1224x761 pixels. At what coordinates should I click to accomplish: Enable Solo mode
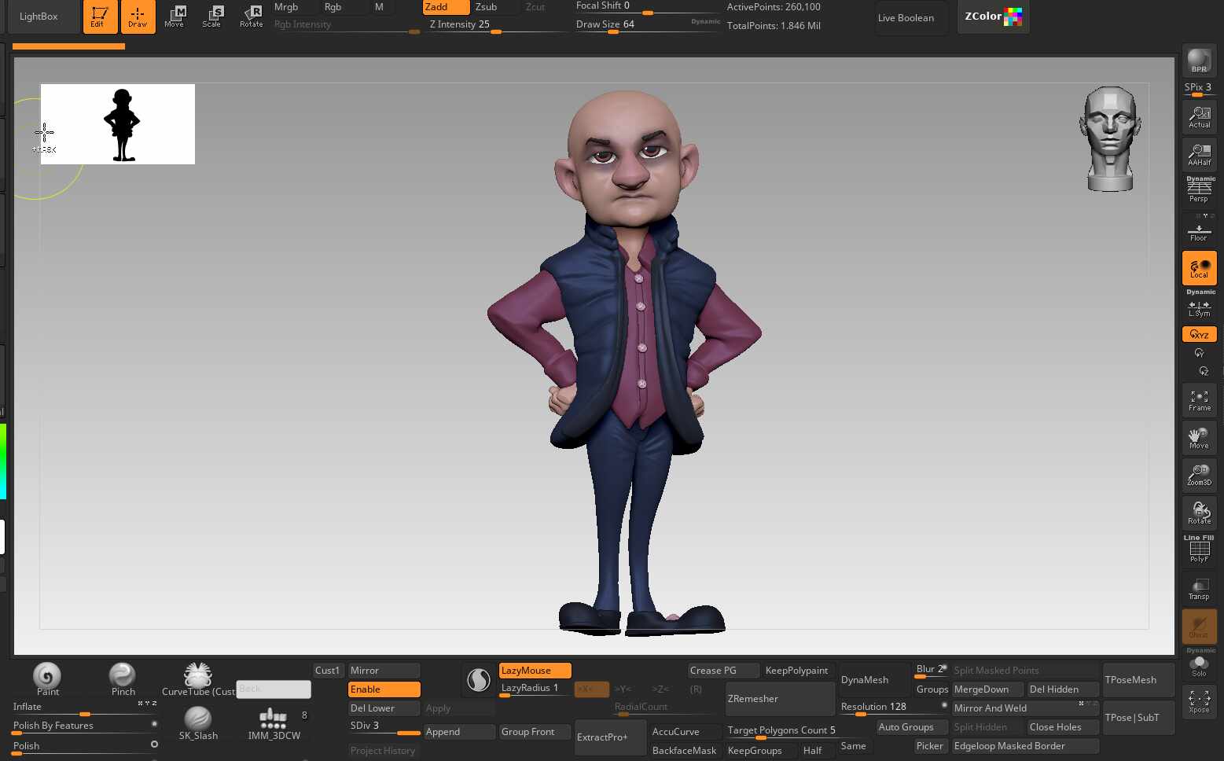point(1200,664)
